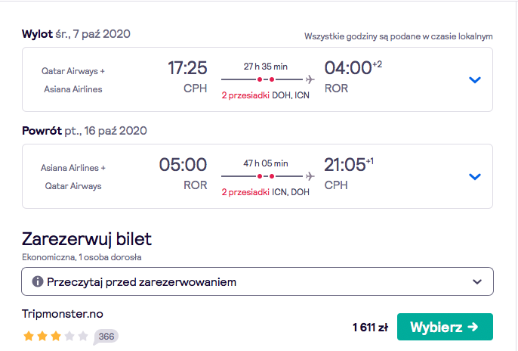The image size is (518, 351).
Task: Click the airplane icon on the return flight
Action: pyautogui.click(x=310, y=176)
